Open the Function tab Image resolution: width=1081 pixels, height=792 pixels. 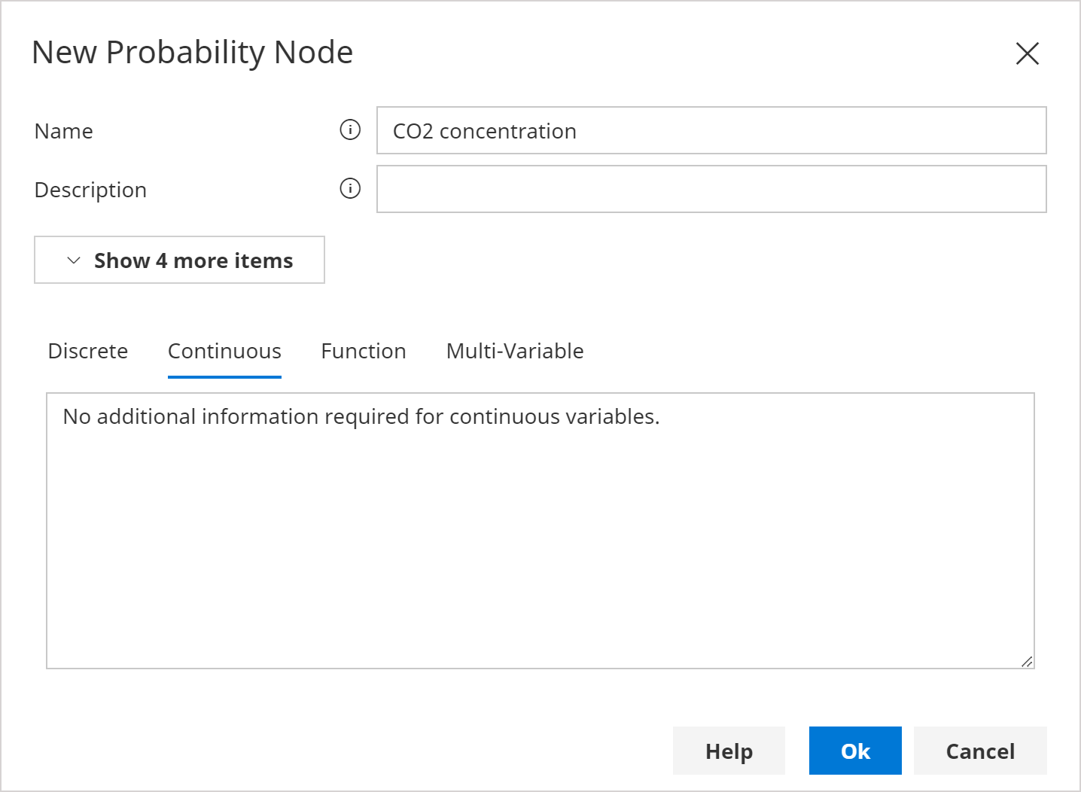(363, 351)
